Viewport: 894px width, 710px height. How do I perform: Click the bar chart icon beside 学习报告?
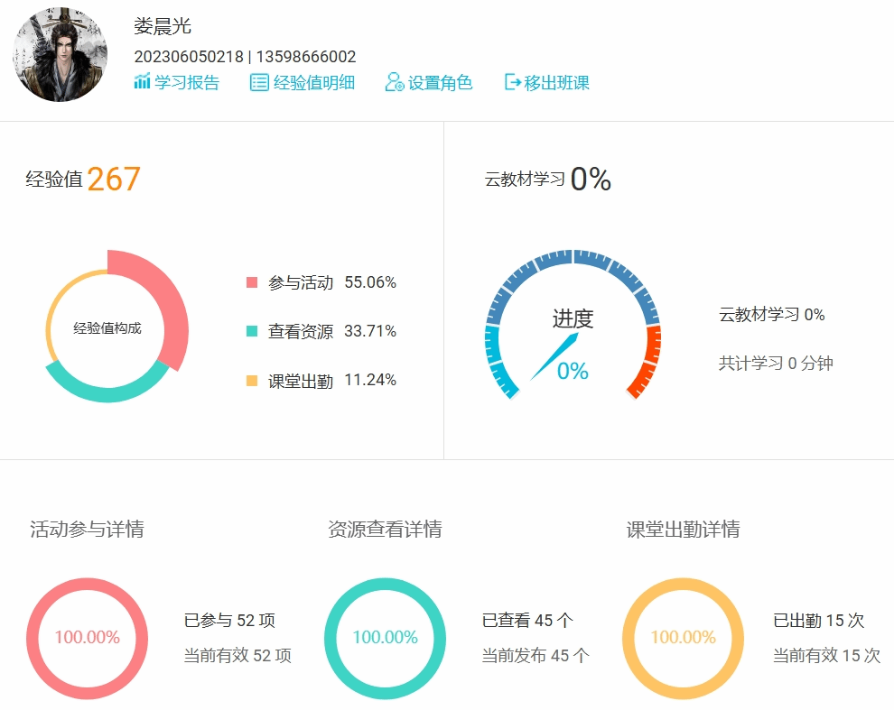pos(142,83)
